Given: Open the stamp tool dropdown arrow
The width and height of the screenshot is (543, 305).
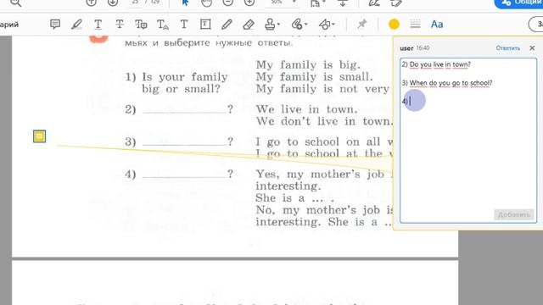Looking at the screenshot, I should point(279,25).
